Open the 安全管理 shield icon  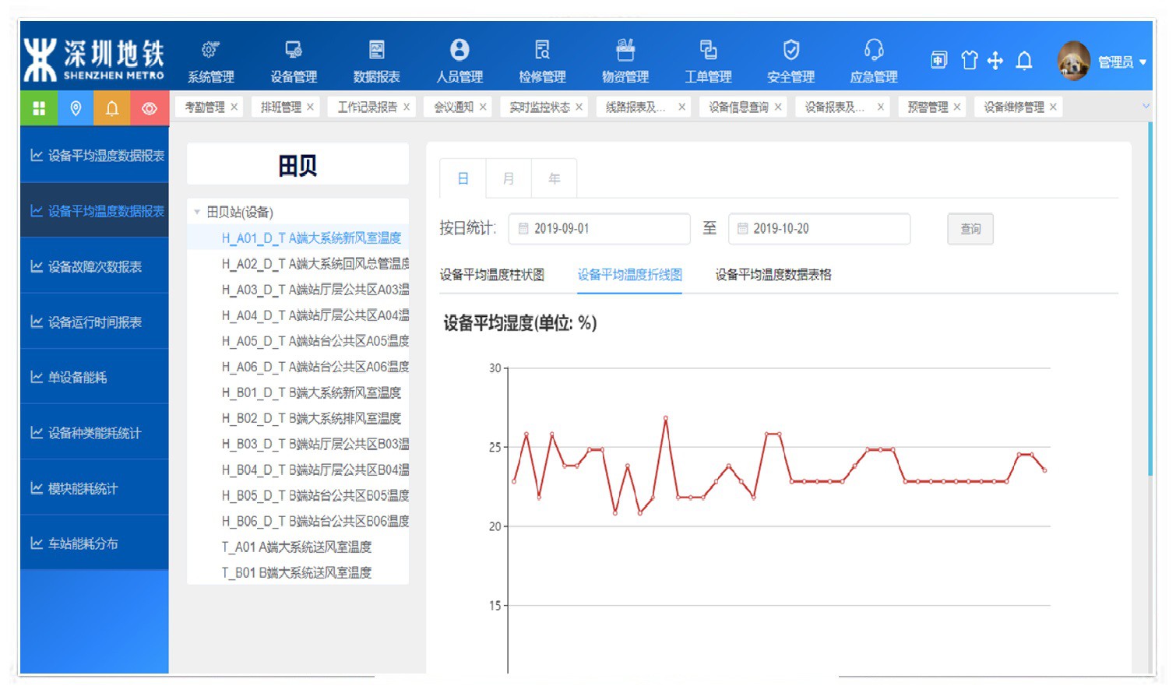click(790, 48)
